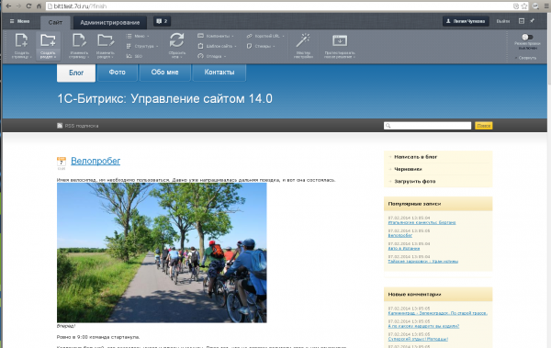Open the Короткий URL dropdown
551x348 pixels.
(x=265, y=36)
